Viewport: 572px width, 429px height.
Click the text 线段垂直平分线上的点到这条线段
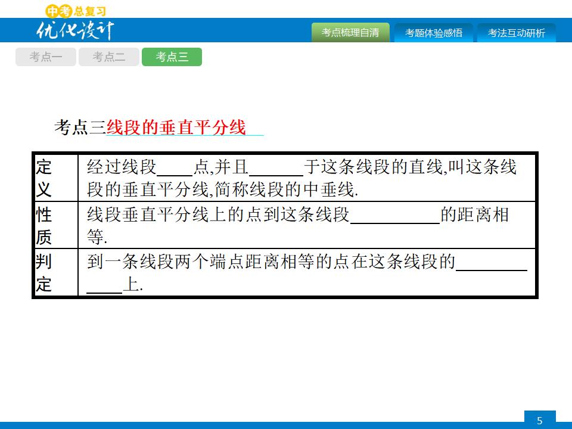(x=218, y=214)
